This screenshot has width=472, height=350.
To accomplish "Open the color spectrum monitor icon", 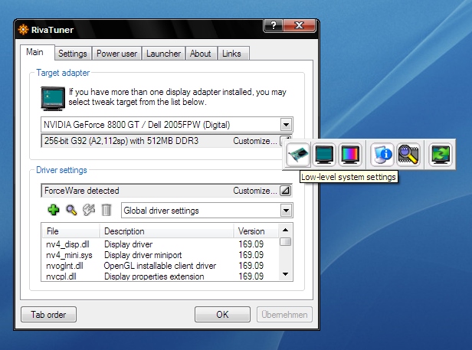I will [350, 155].
